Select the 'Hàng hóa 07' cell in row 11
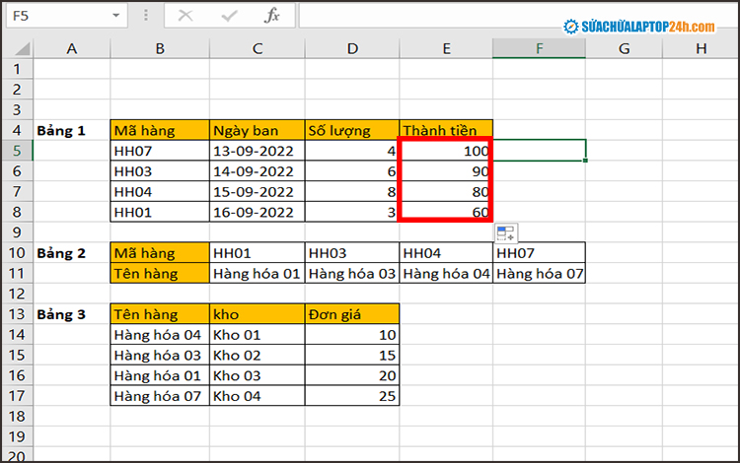Screen dimensions: 740x463 tap(539, 273)
